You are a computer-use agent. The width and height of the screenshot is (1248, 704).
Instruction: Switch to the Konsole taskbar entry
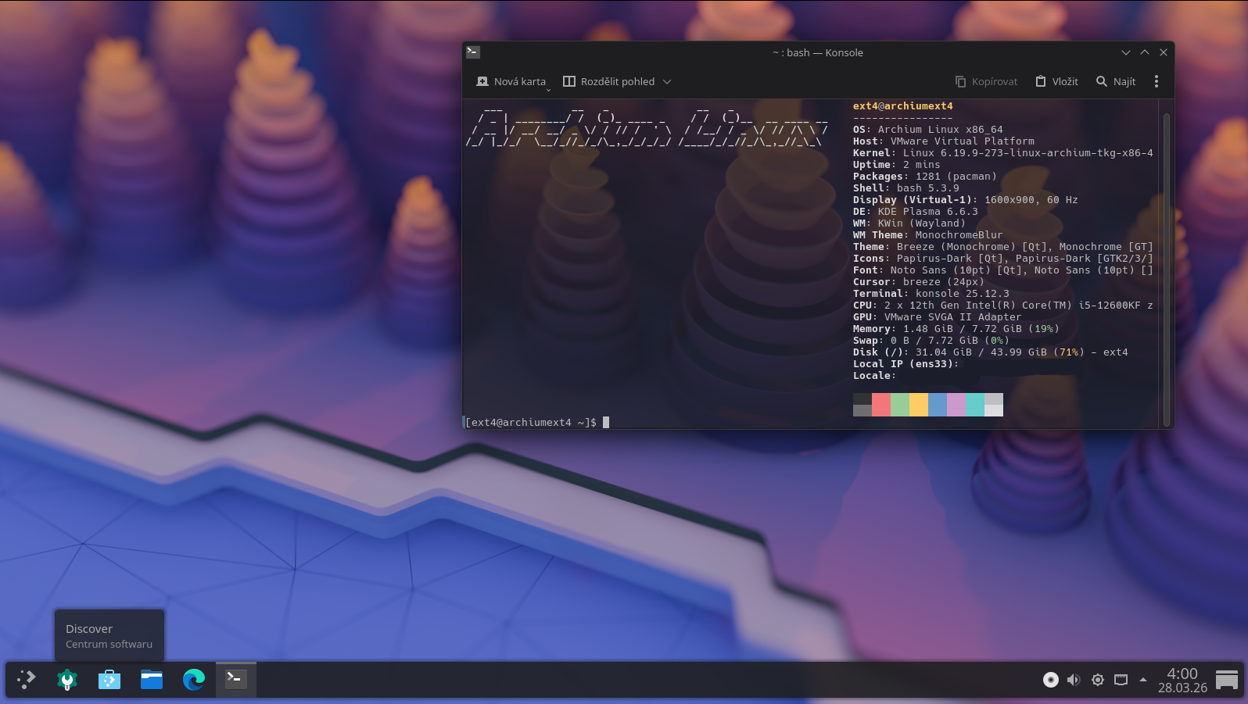(236, 680)
